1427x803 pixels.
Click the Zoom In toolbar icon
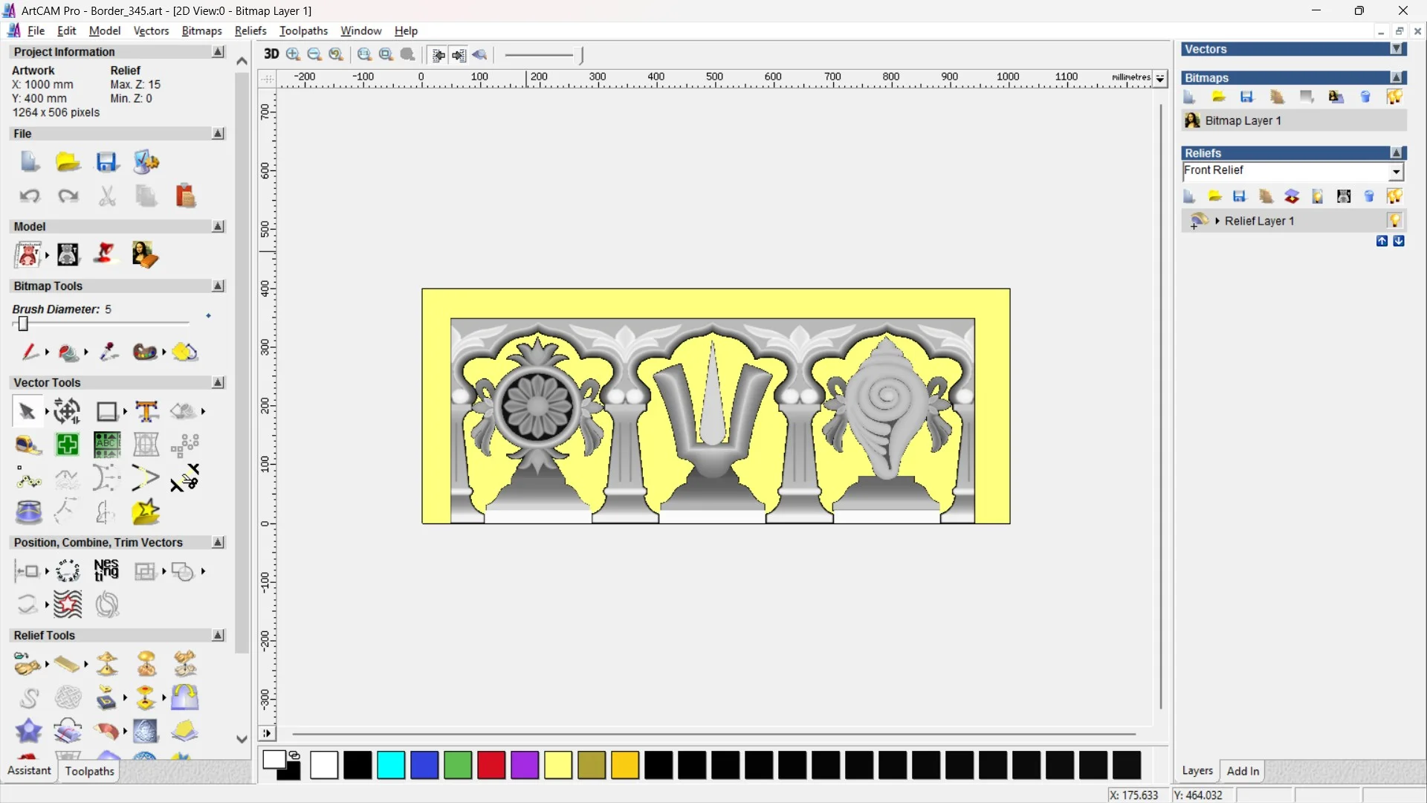tap(293, 54)
